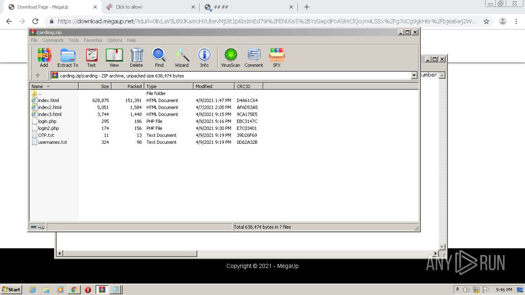Show archive Info

pyautogui.click(x=204, y=57)
